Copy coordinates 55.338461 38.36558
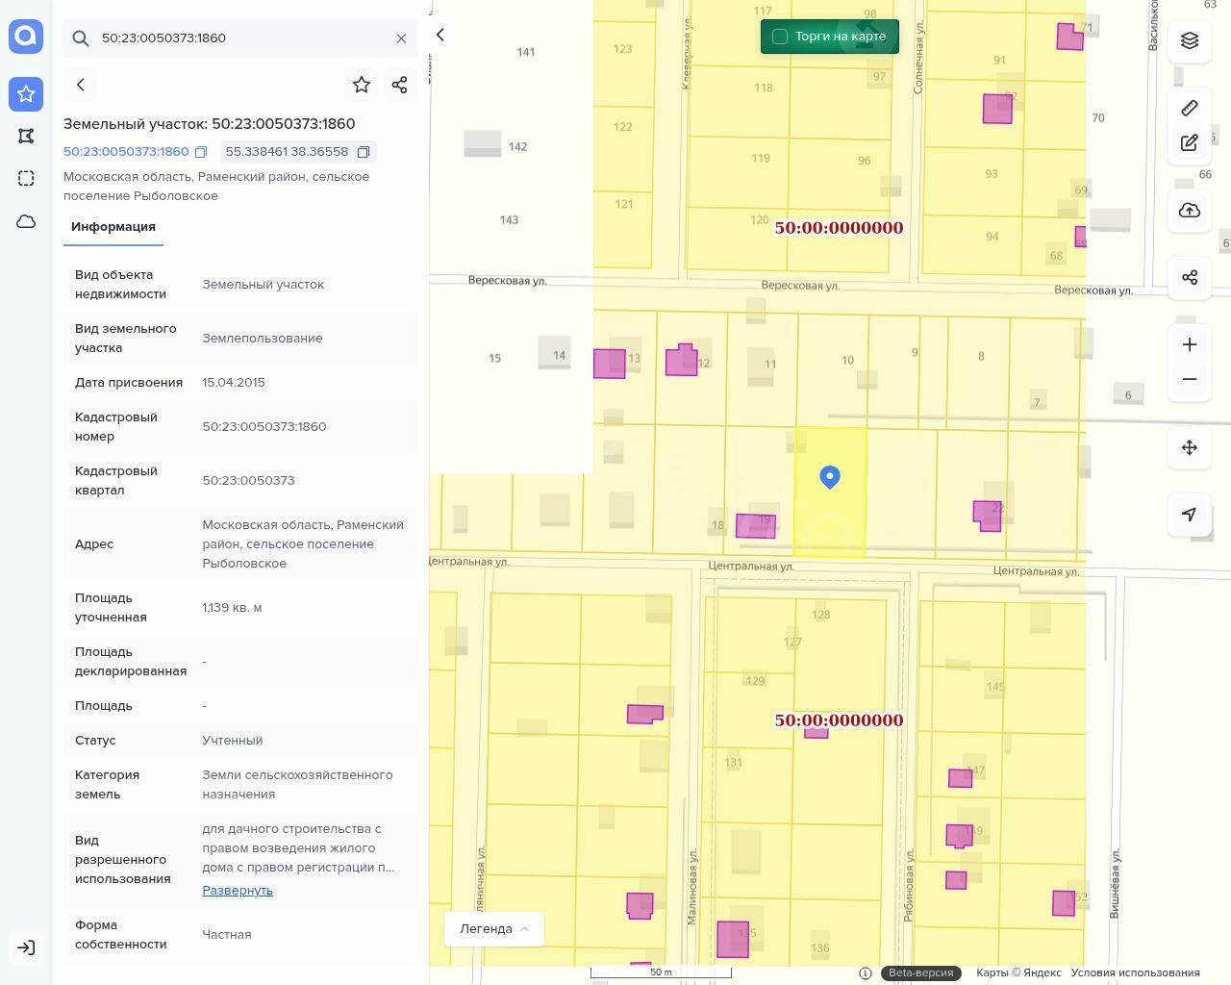 click(364, 152)
